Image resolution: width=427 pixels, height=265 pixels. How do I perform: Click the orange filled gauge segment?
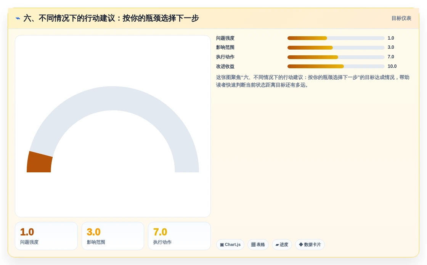click(x=39, y=162)
